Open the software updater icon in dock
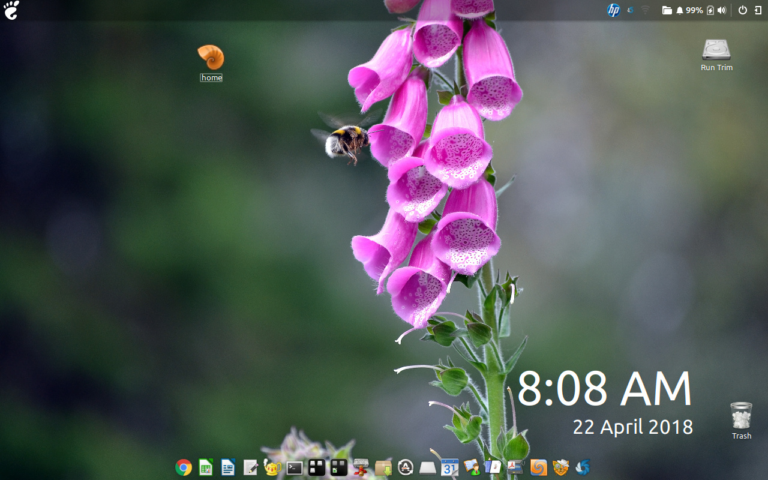The image size is (768, 480). 406,467
